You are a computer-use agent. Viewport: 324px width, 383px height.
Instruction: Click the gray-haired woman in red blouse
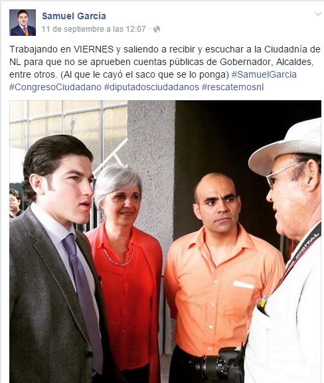tap(126, 269)
